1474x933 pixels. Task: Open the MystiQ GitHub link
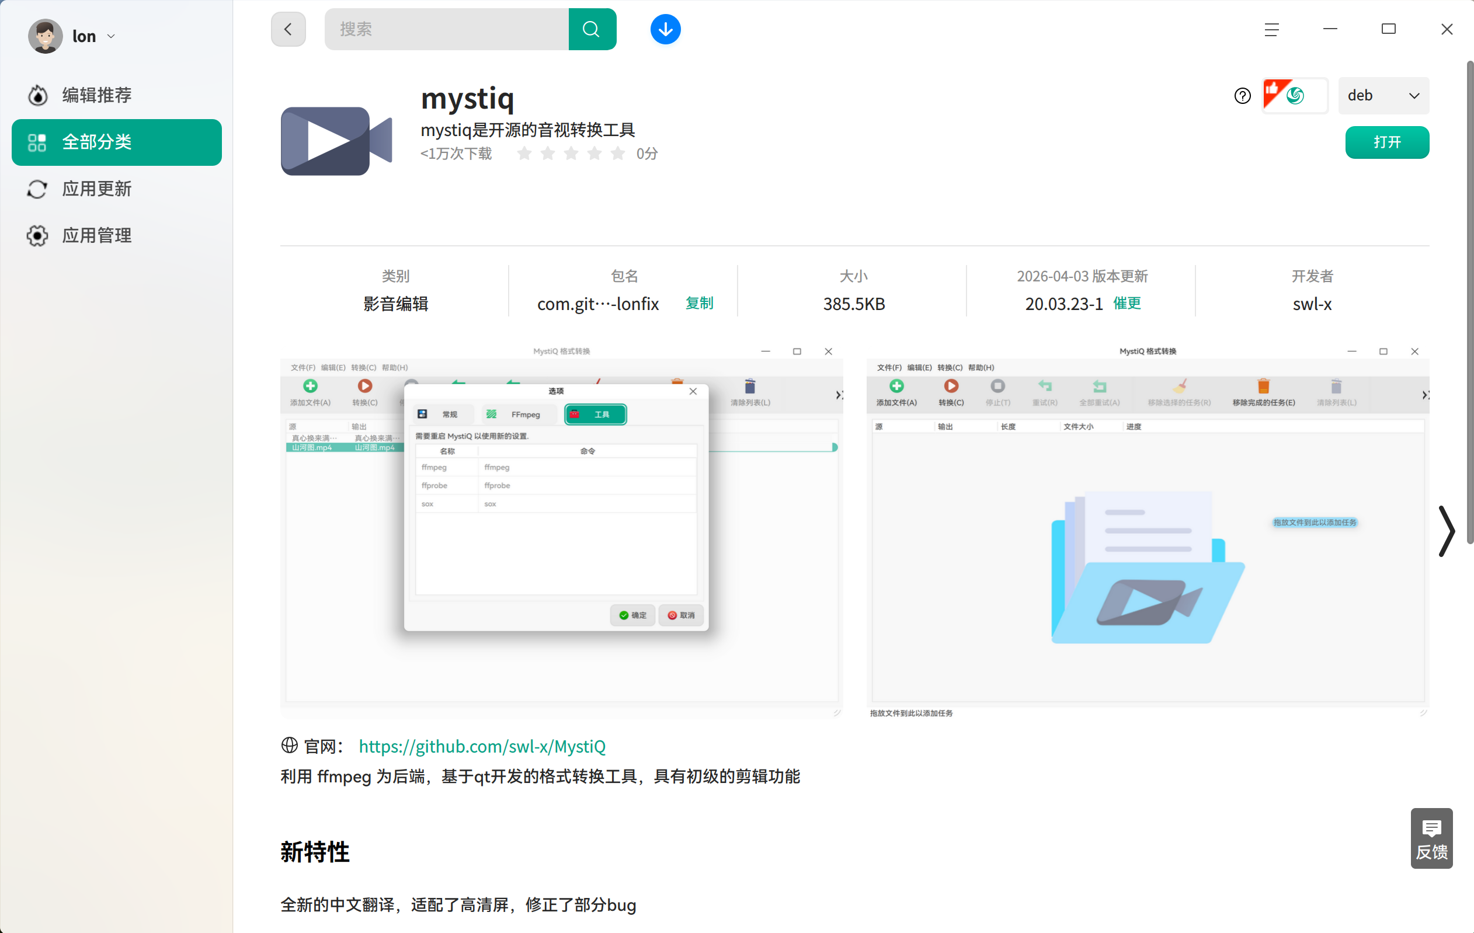[x=482, y=746]
